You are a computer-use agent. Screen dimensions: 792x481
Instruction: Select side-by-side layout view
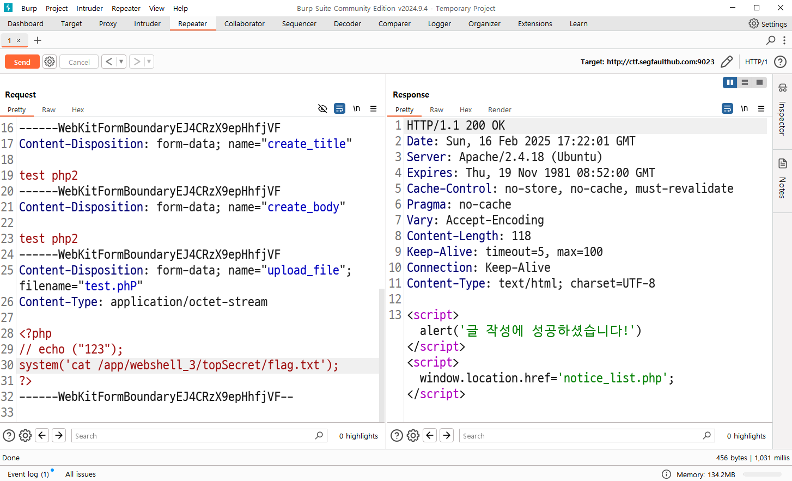point(730,82)
